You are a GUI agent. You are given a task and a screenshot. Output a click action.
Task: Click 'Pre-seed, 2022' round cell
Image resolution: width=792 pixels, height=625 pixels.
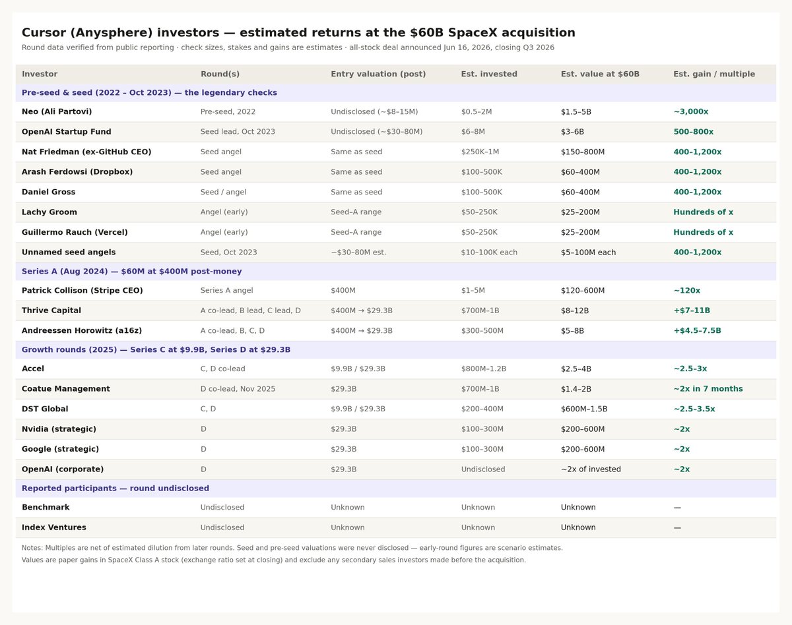tap(228, 112)
